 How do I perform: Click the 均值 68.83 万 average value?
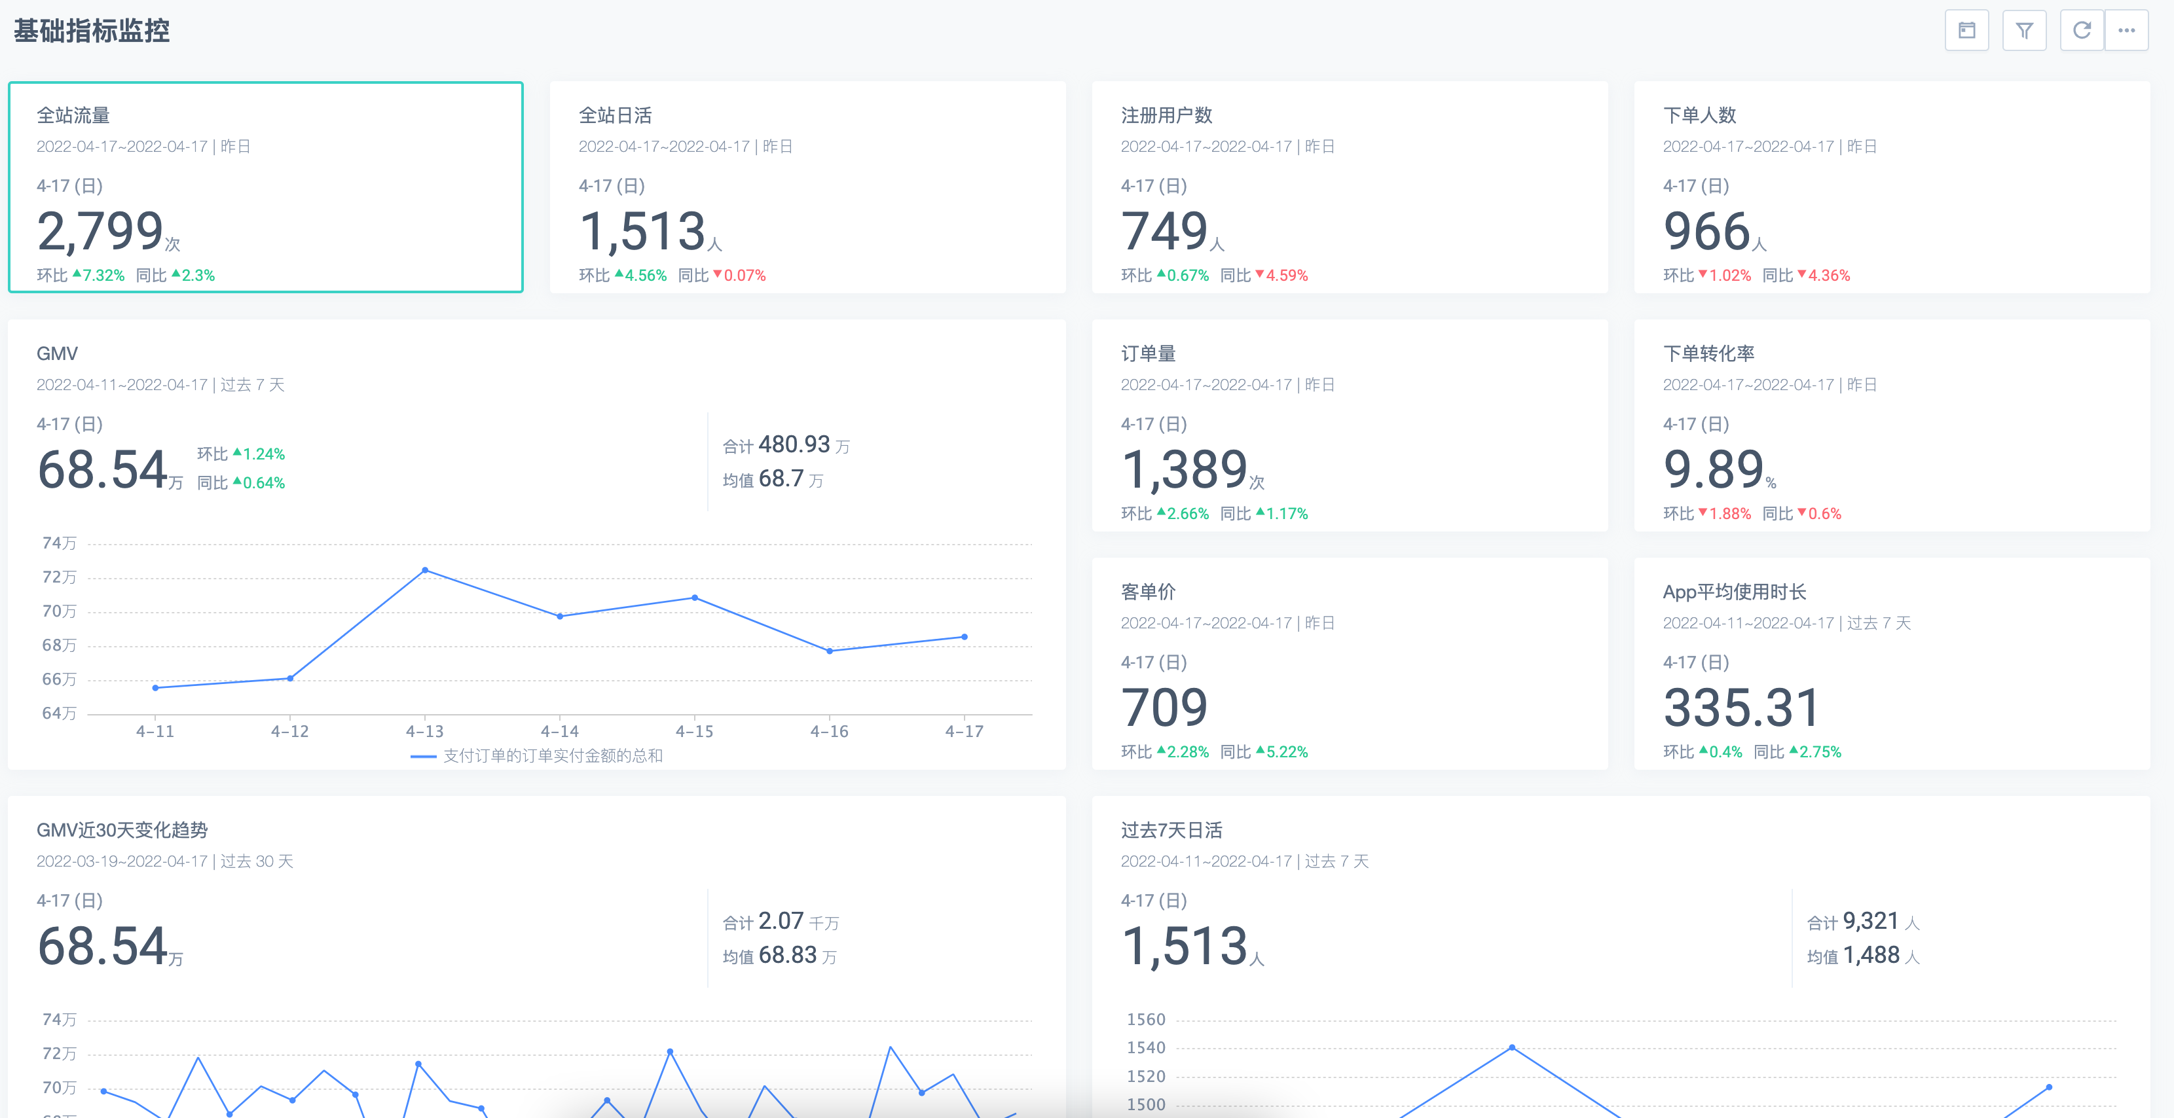point(780,956)
